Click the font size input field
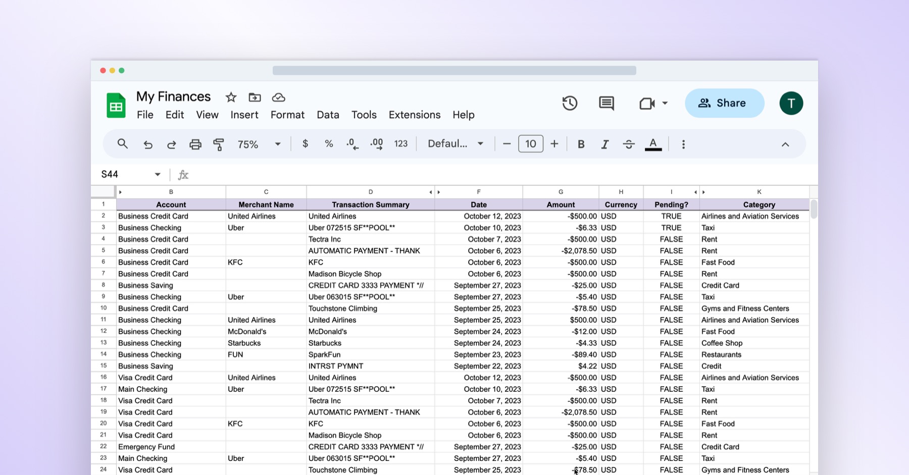The width and height of the screenshot is (909, 475). click(530, 144)
